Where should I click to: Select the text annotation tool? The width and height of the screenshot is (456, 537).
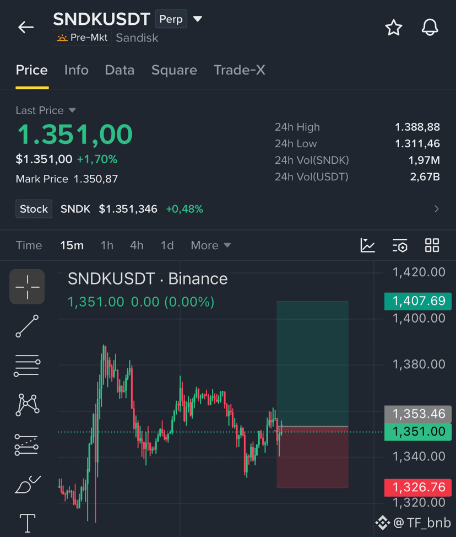(x=28, y=523)
